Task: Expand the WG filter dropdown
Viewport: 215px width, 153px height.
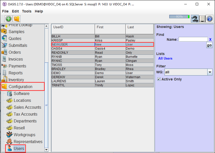Action: 210,72
